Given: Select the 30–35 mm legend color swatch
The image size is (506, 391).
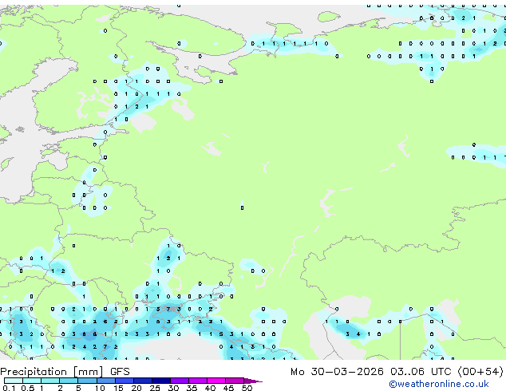Looking at the screenshot, I should pos(180,381).
